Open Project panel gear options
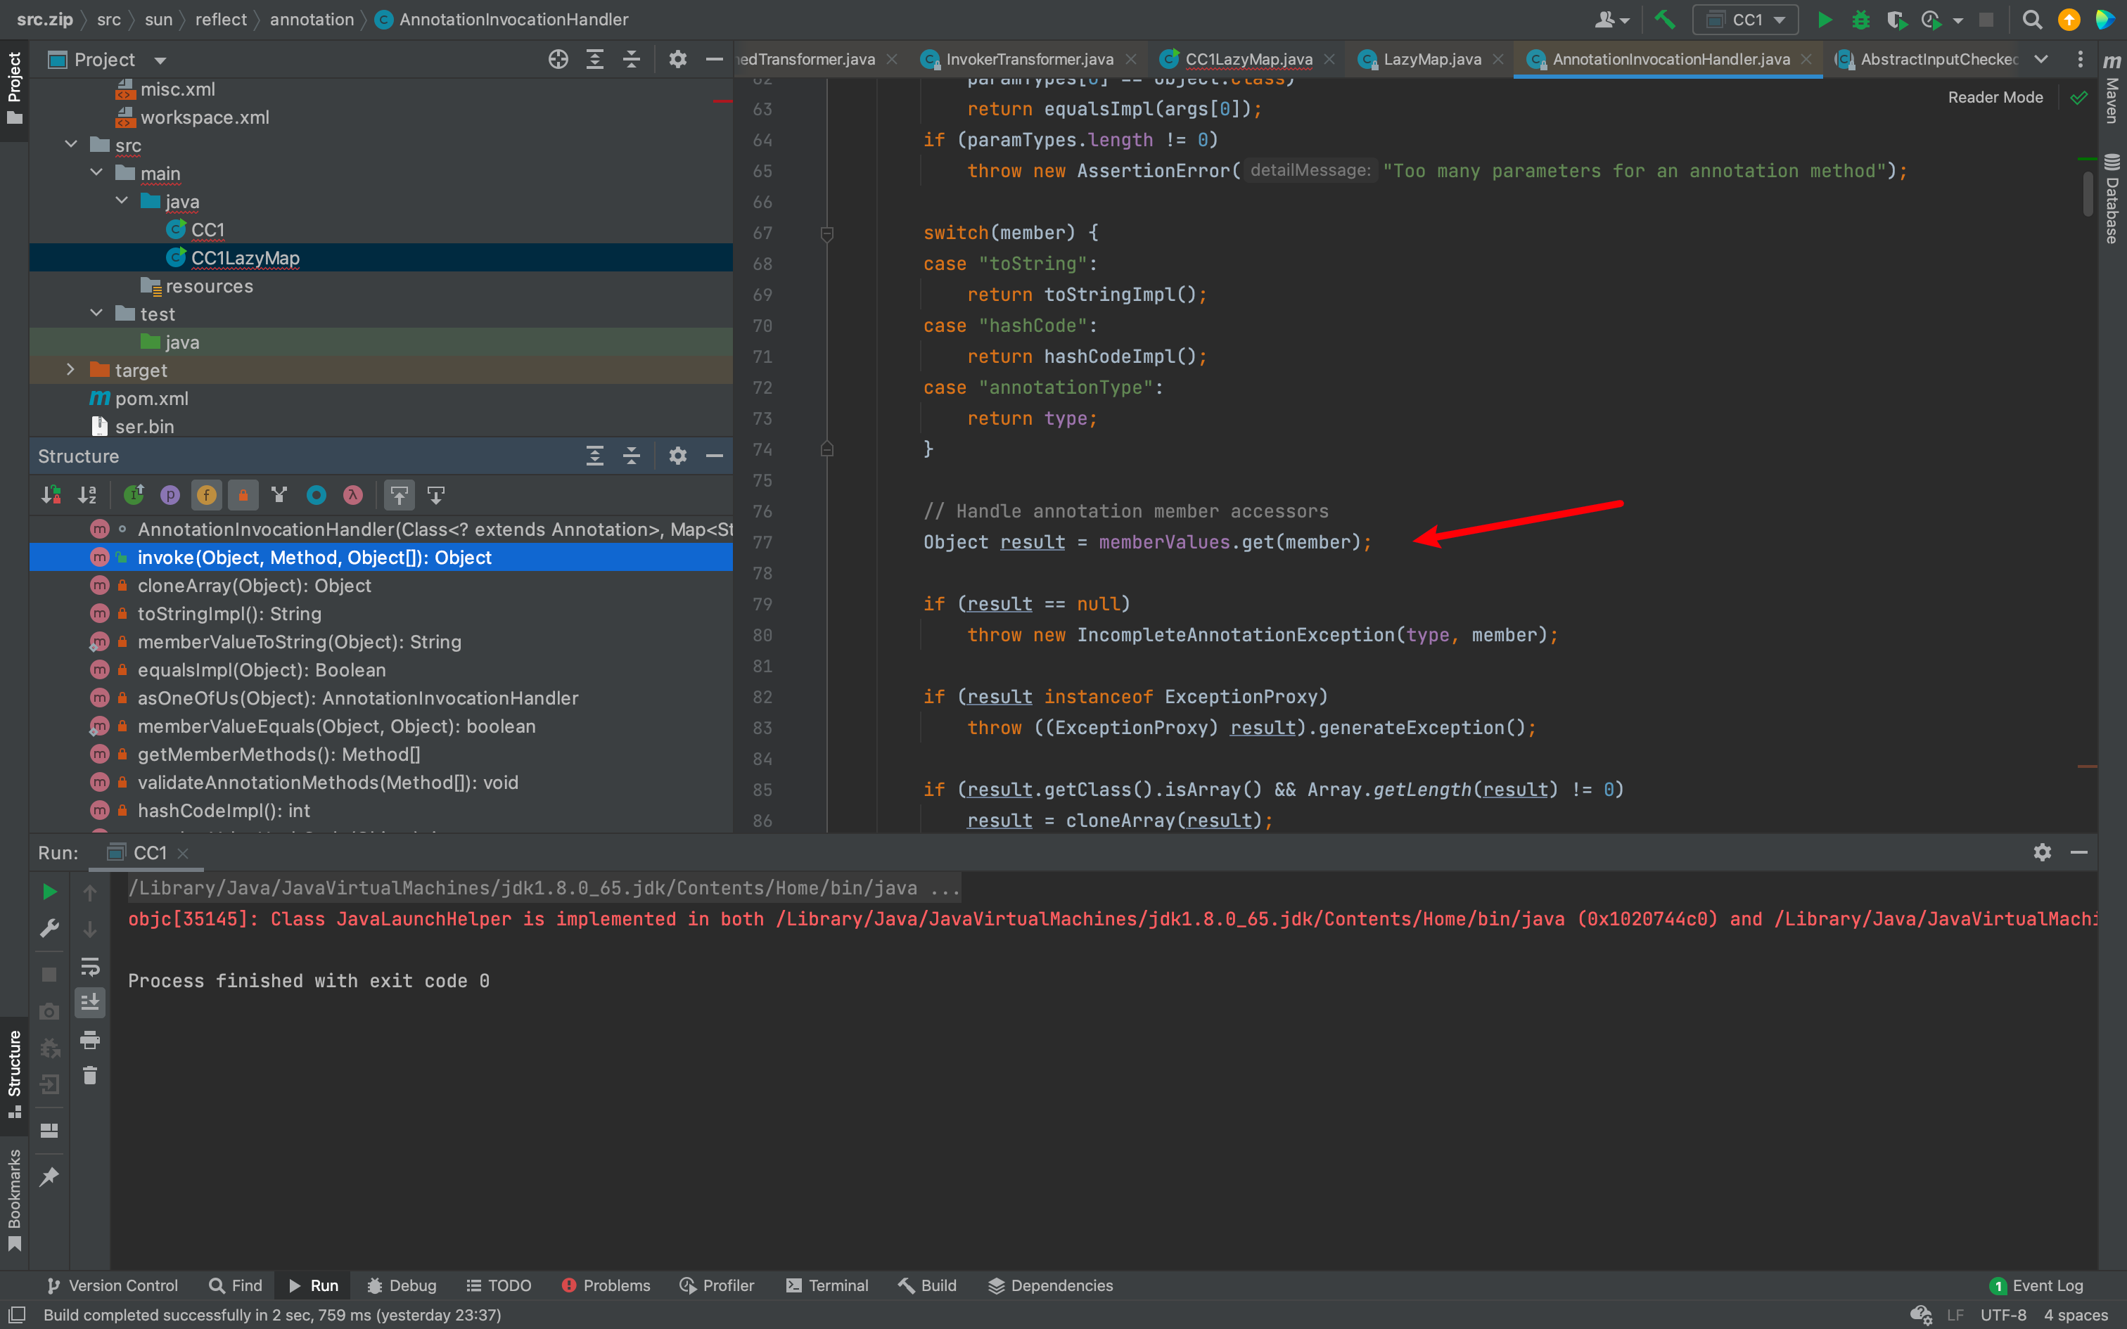The image size is (2127, 1329). (x=677, y=59)
